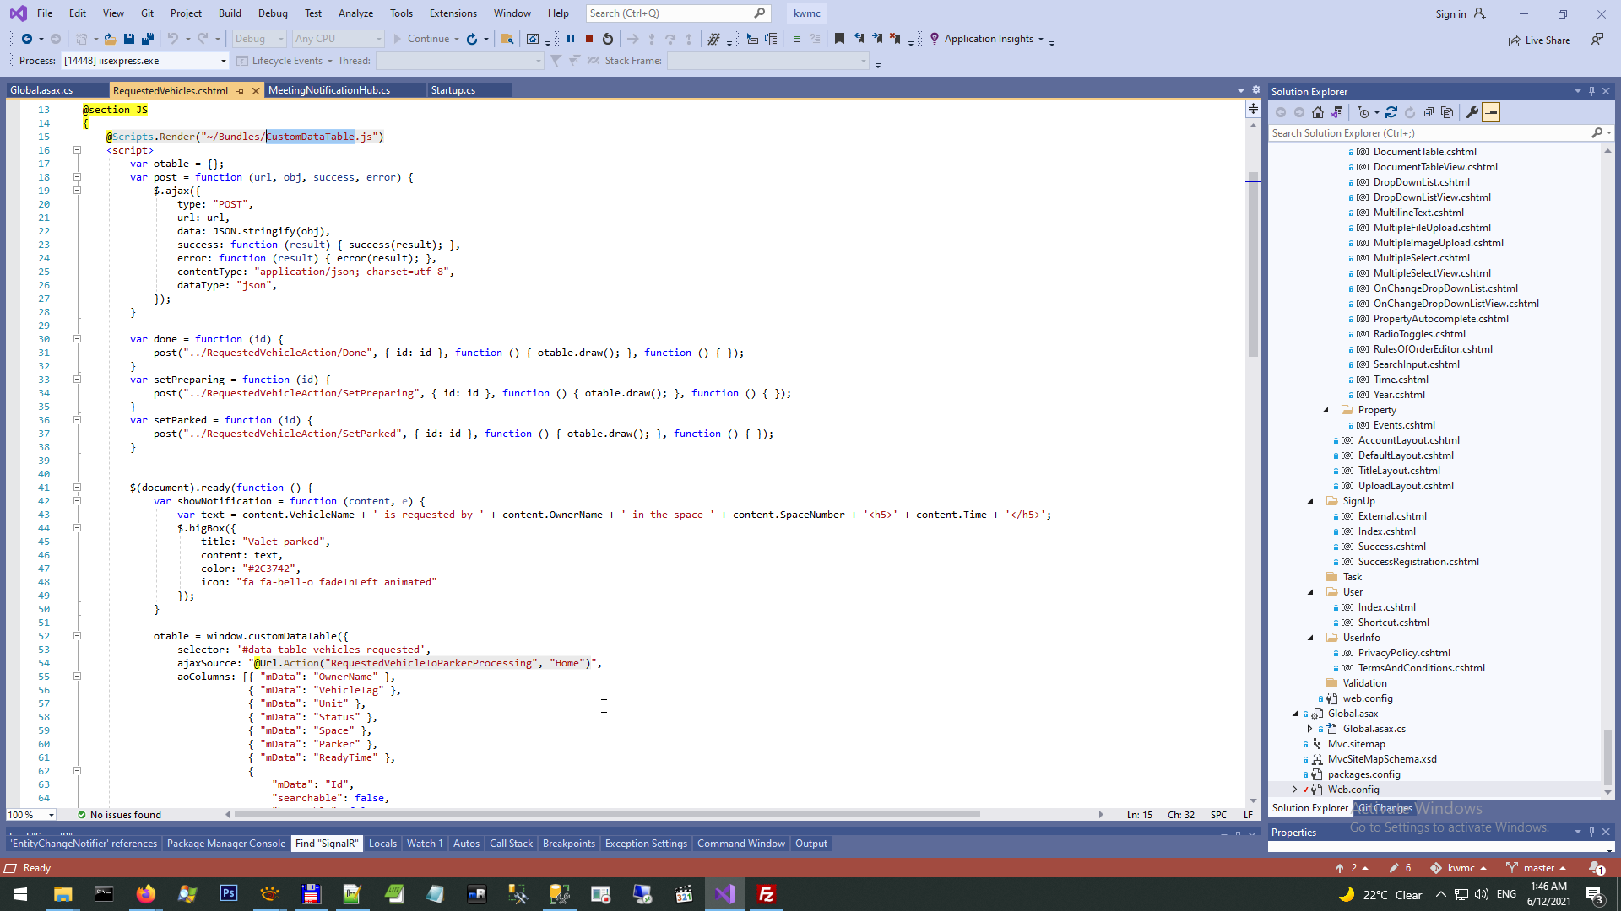Collapse the SignUp folder in Solution Explorer

1311,501
